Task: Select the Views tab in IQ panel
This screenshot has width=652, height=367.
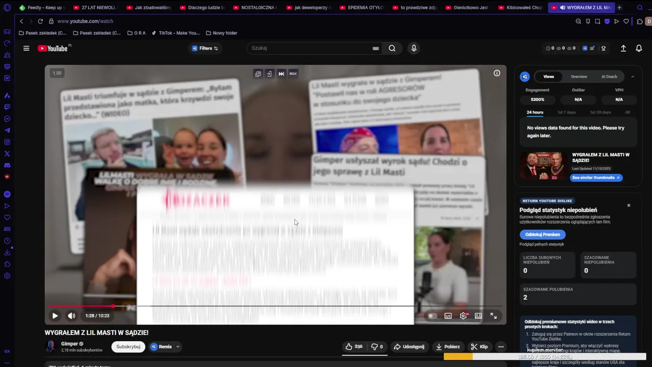Action: [x=549, y=76]
